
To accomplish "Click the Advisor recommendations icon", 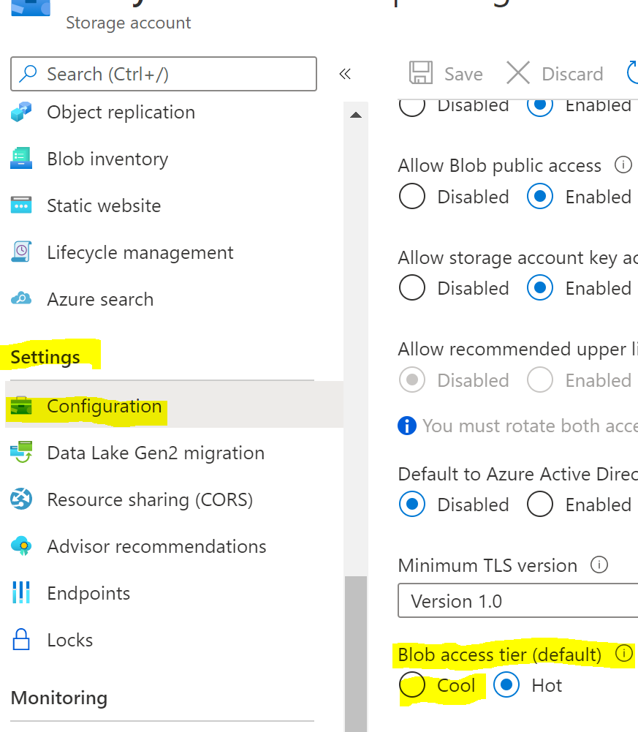I will click(x=21, y=546).
